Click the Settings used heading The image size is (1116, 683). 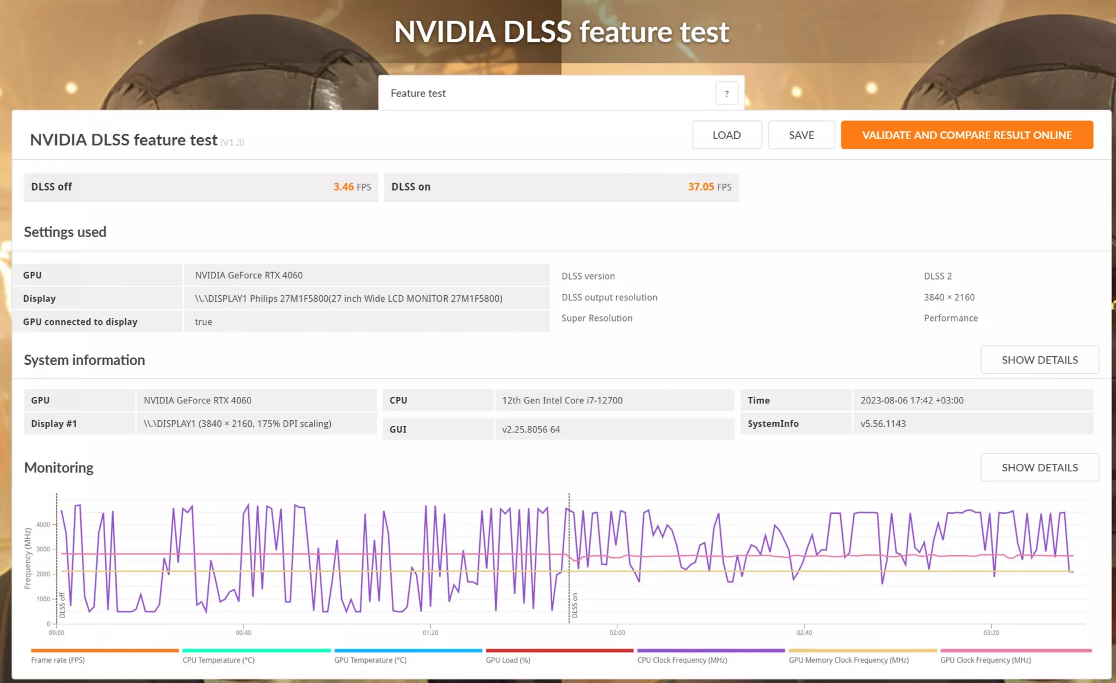pos(65,231)
